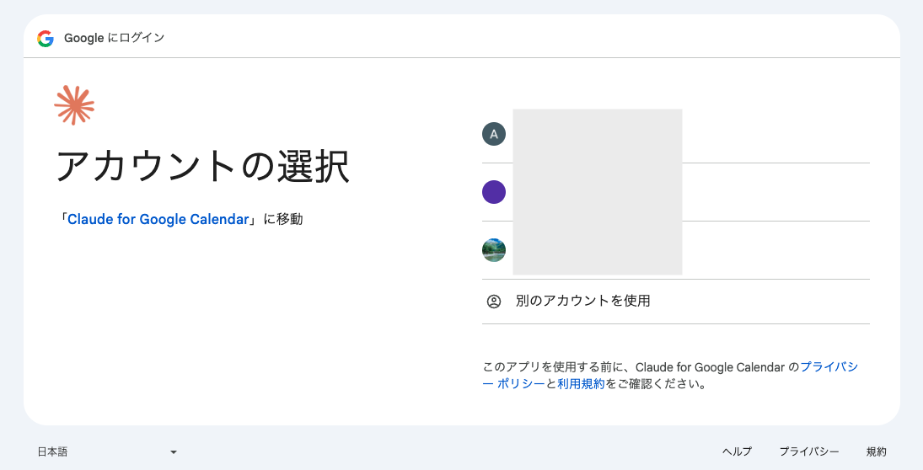Click the second account's redacted name area

[598, 192]
